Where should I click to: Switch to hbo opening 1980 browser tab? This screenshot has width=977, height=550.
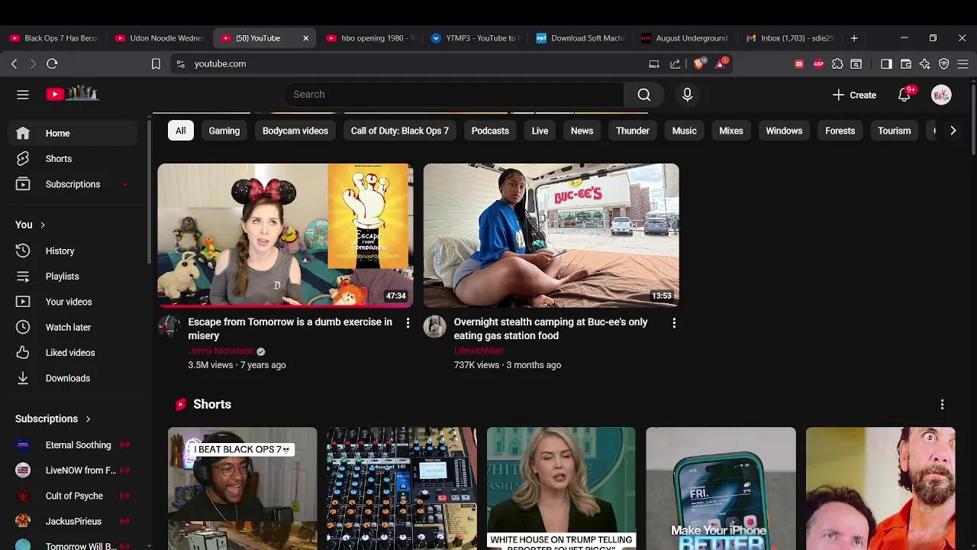point(371,38)
